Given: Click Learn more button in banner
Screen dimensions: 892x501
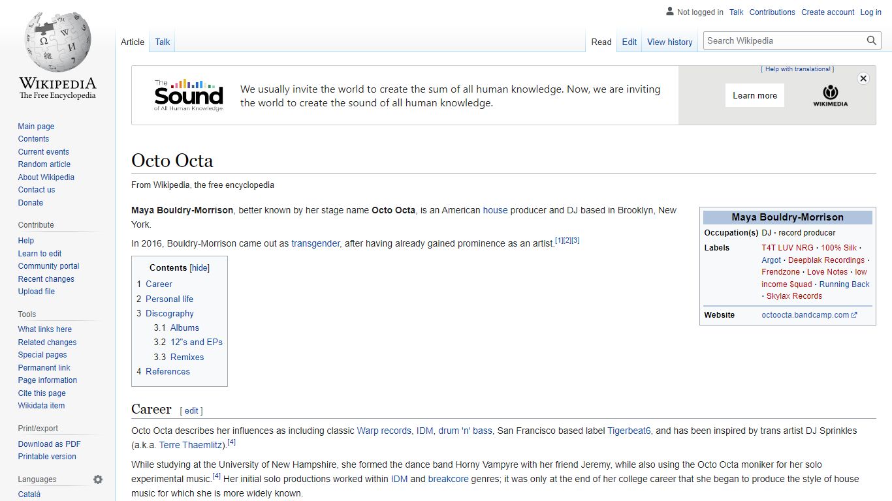Looking at the screenshot, I should point(755,95).
